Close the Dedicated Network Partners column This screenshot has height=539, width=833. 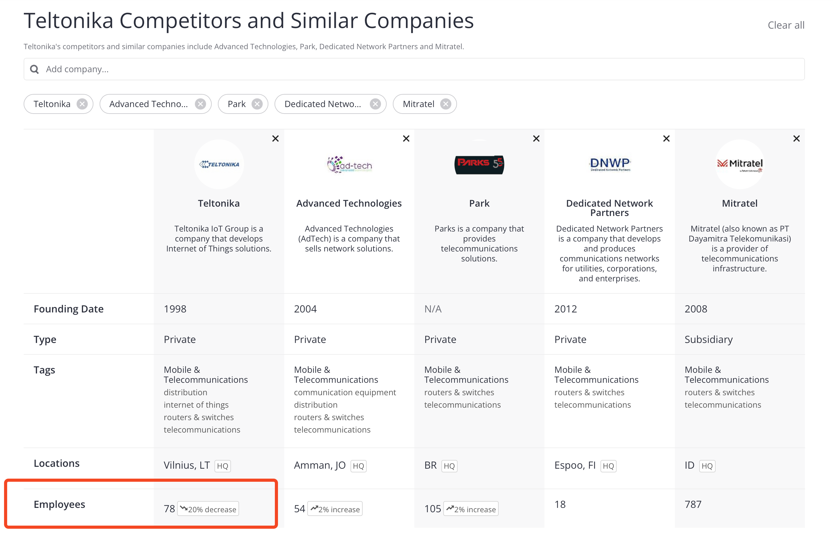coord(666,138)
